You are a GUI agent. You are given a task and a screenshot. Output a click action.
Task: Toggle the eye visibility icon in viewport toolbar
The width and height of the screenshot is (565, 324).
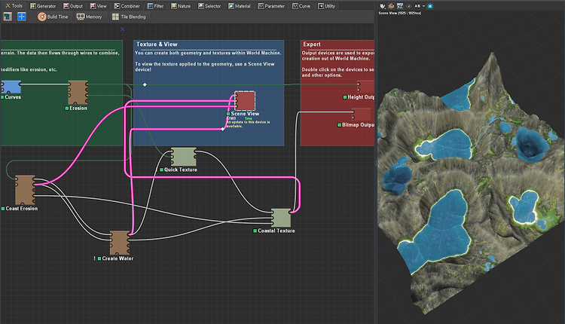click(408, 6)
